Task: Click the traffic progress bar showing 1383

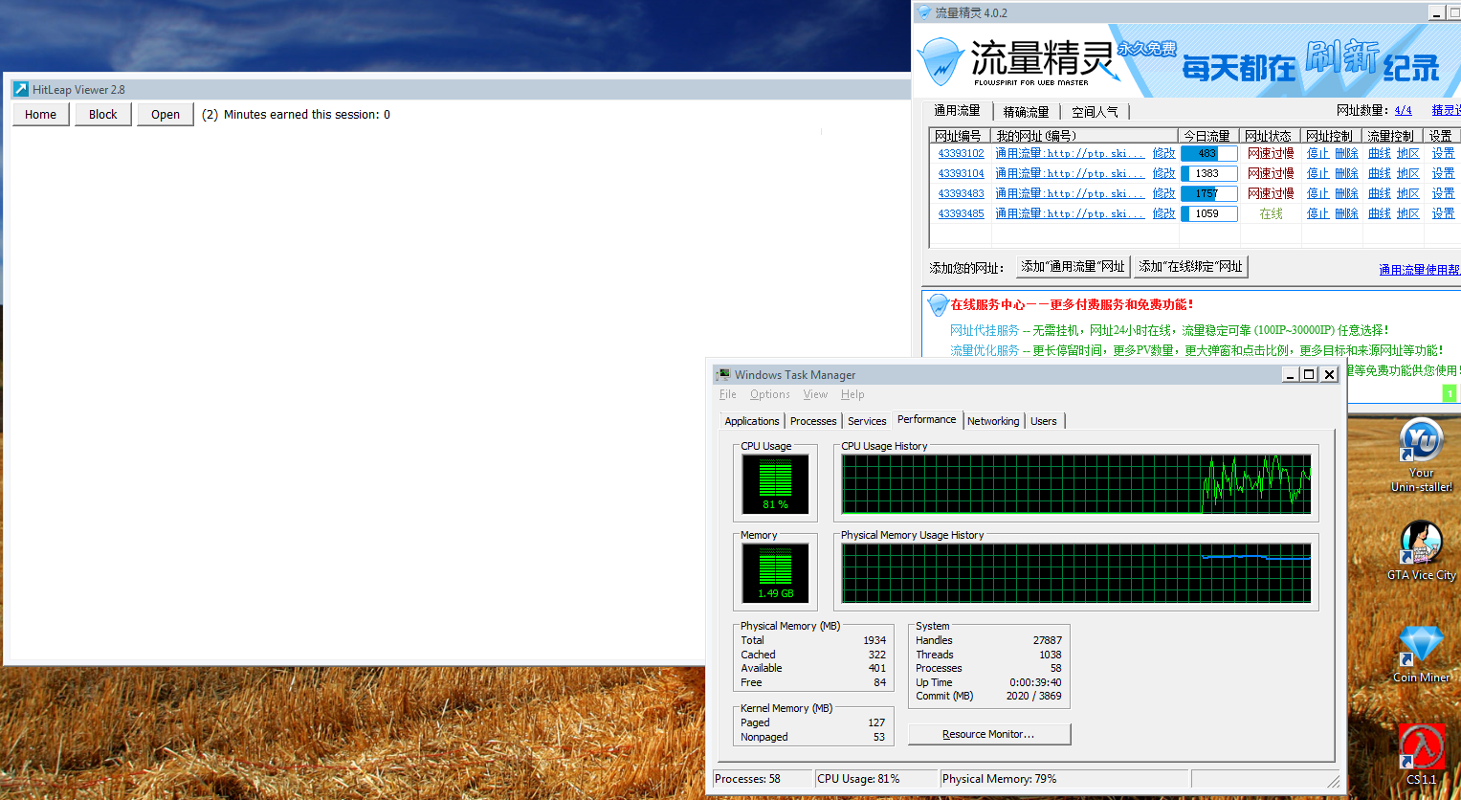Action: click(x=1209, y=173)
